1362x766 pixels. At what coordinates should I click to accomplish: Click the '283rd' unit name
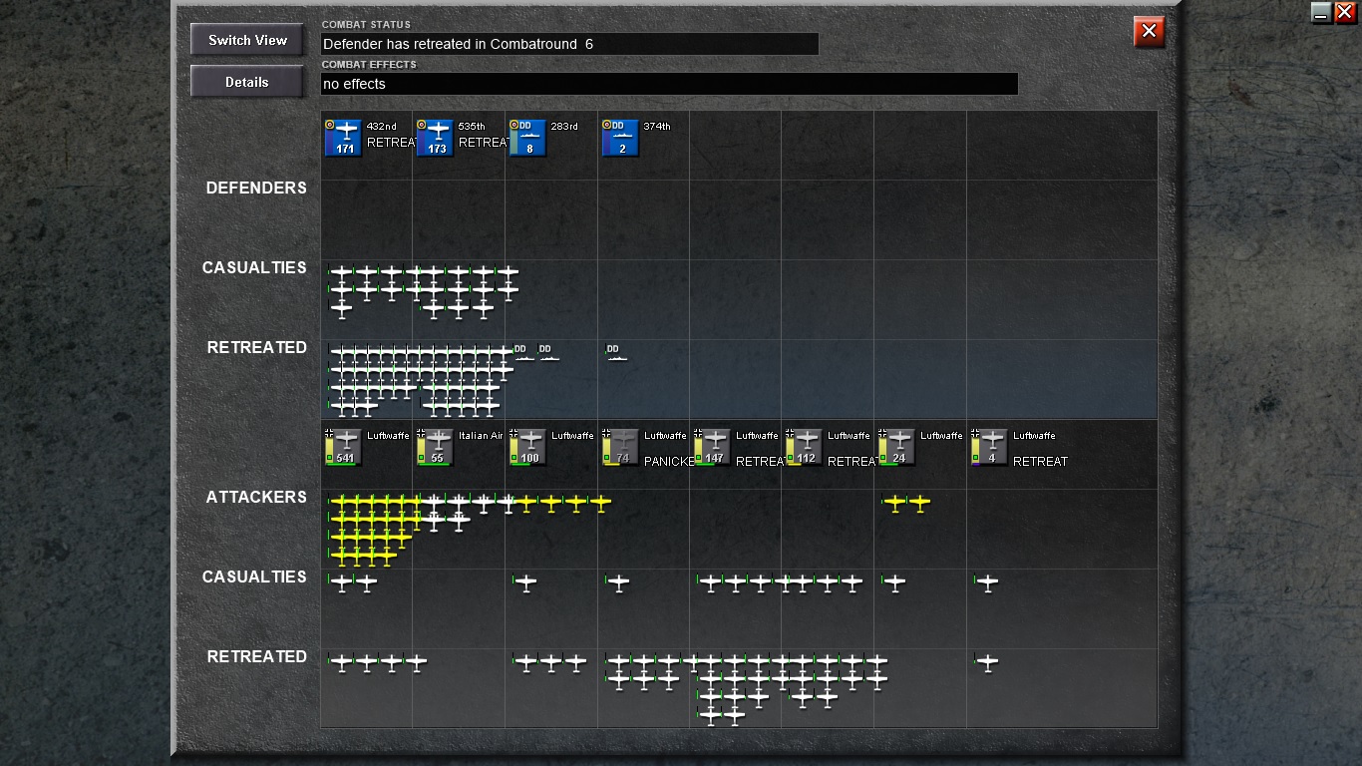pos(564,127)
